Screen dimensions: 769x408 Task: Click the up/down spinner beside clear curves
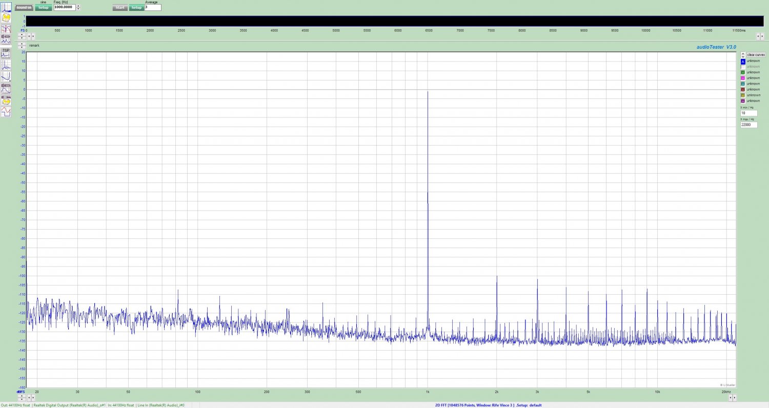pos(743,54)
